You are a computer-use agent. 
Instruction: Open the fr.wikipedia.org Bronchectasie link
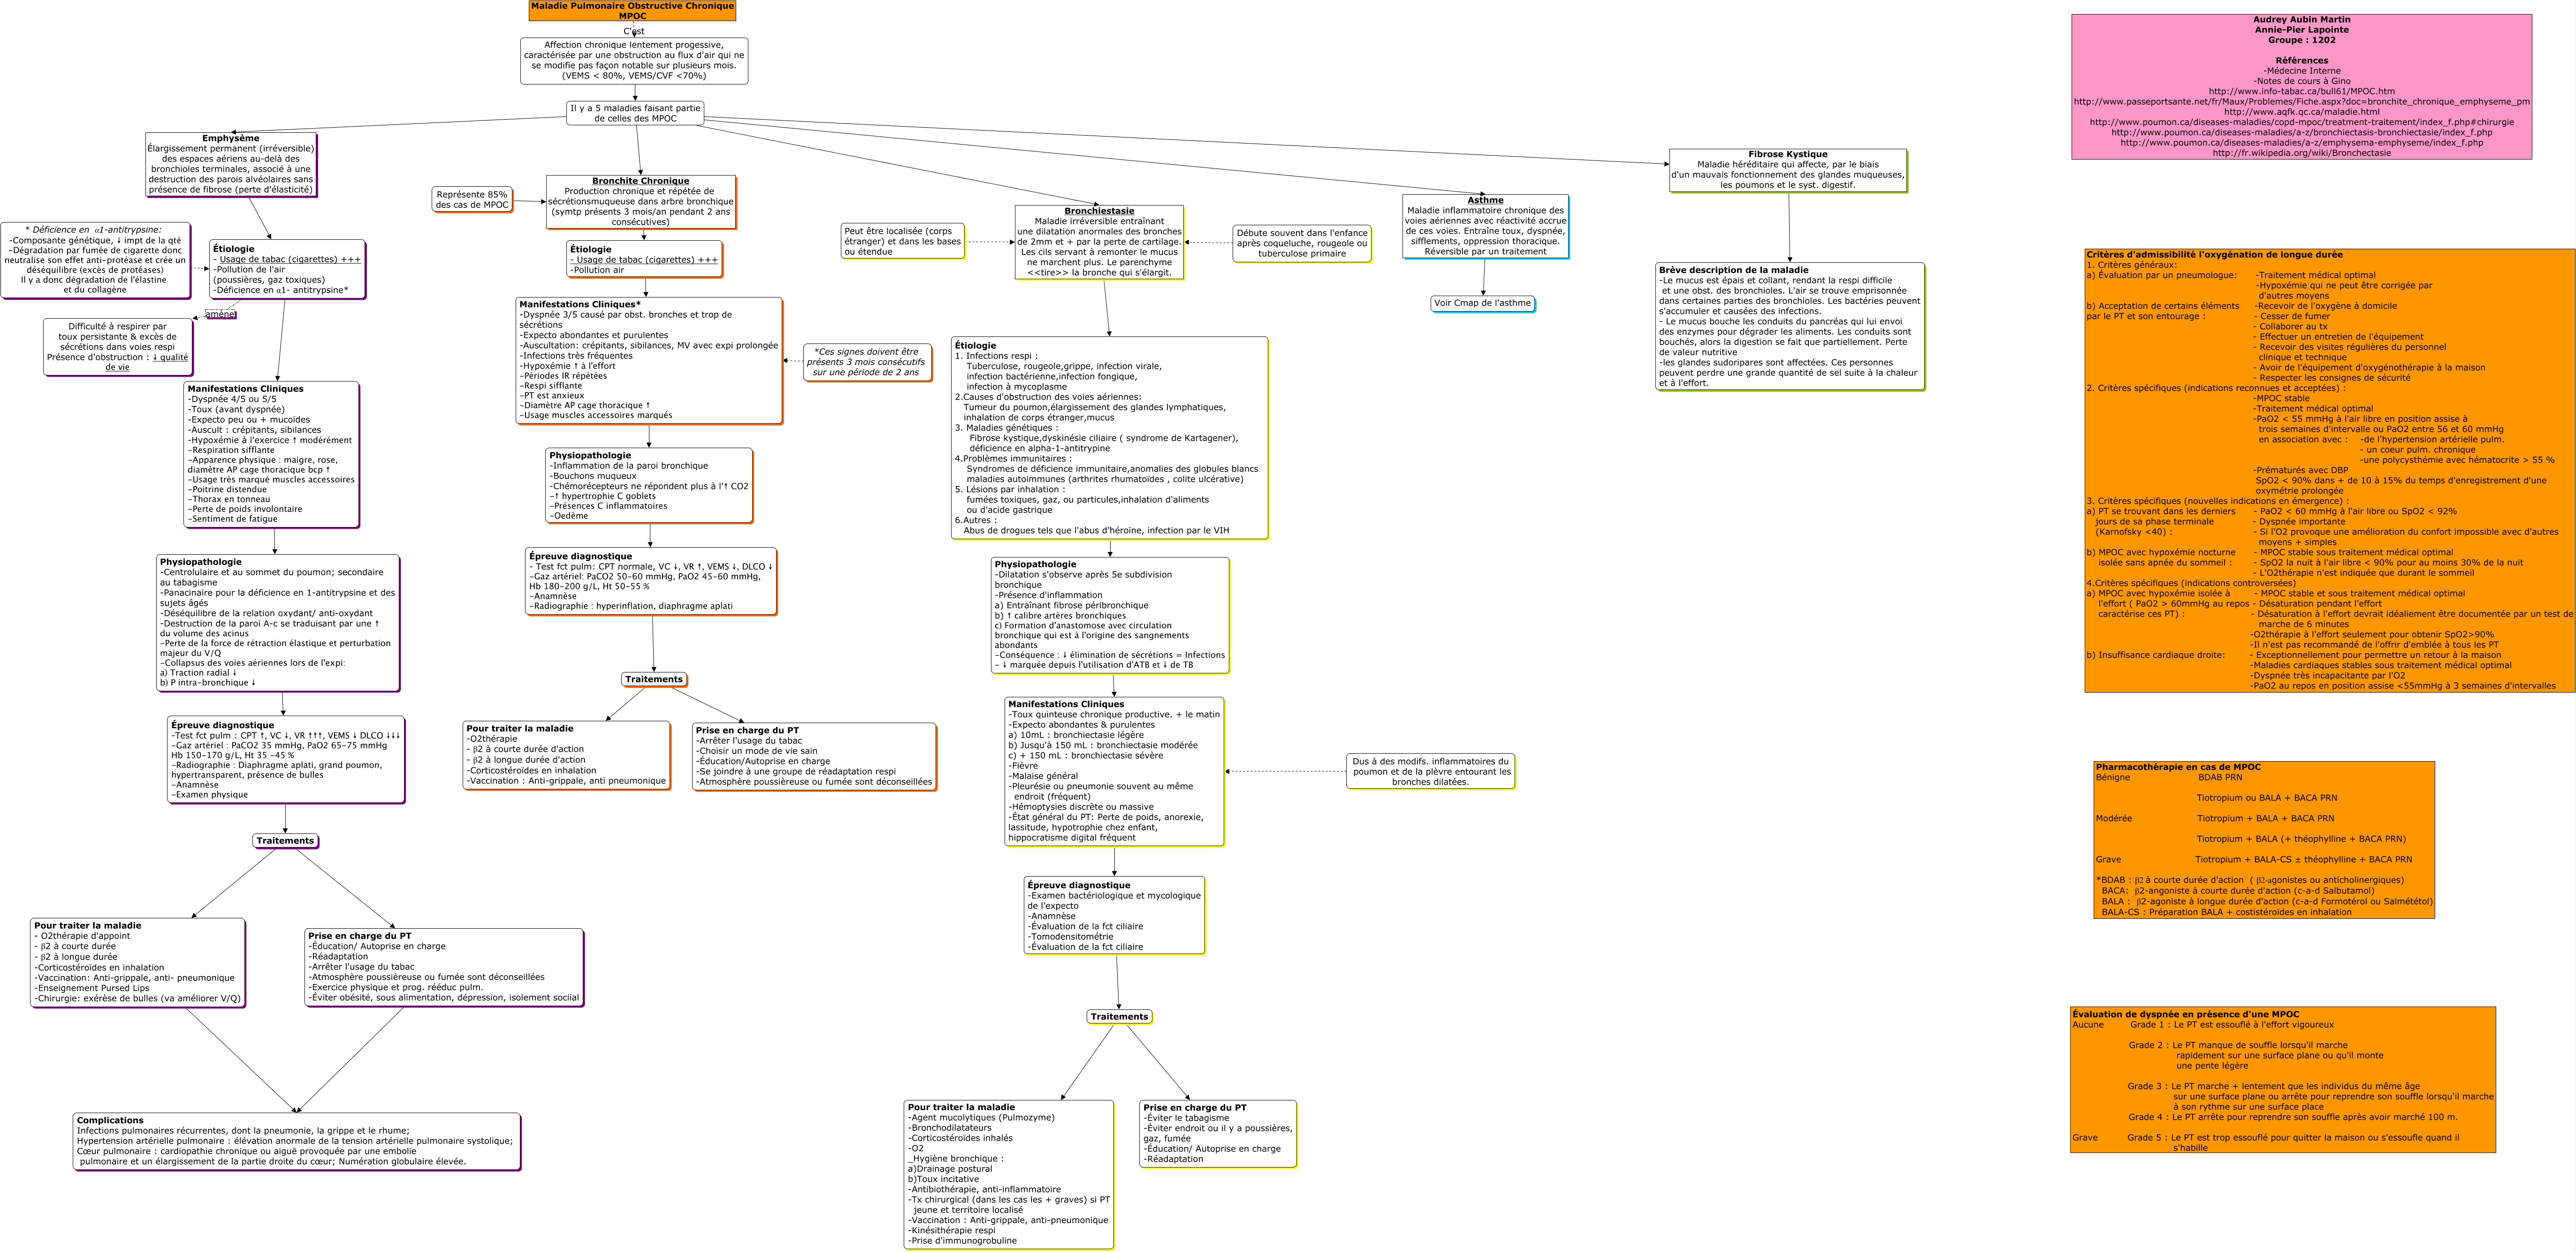pos(2301,153)
